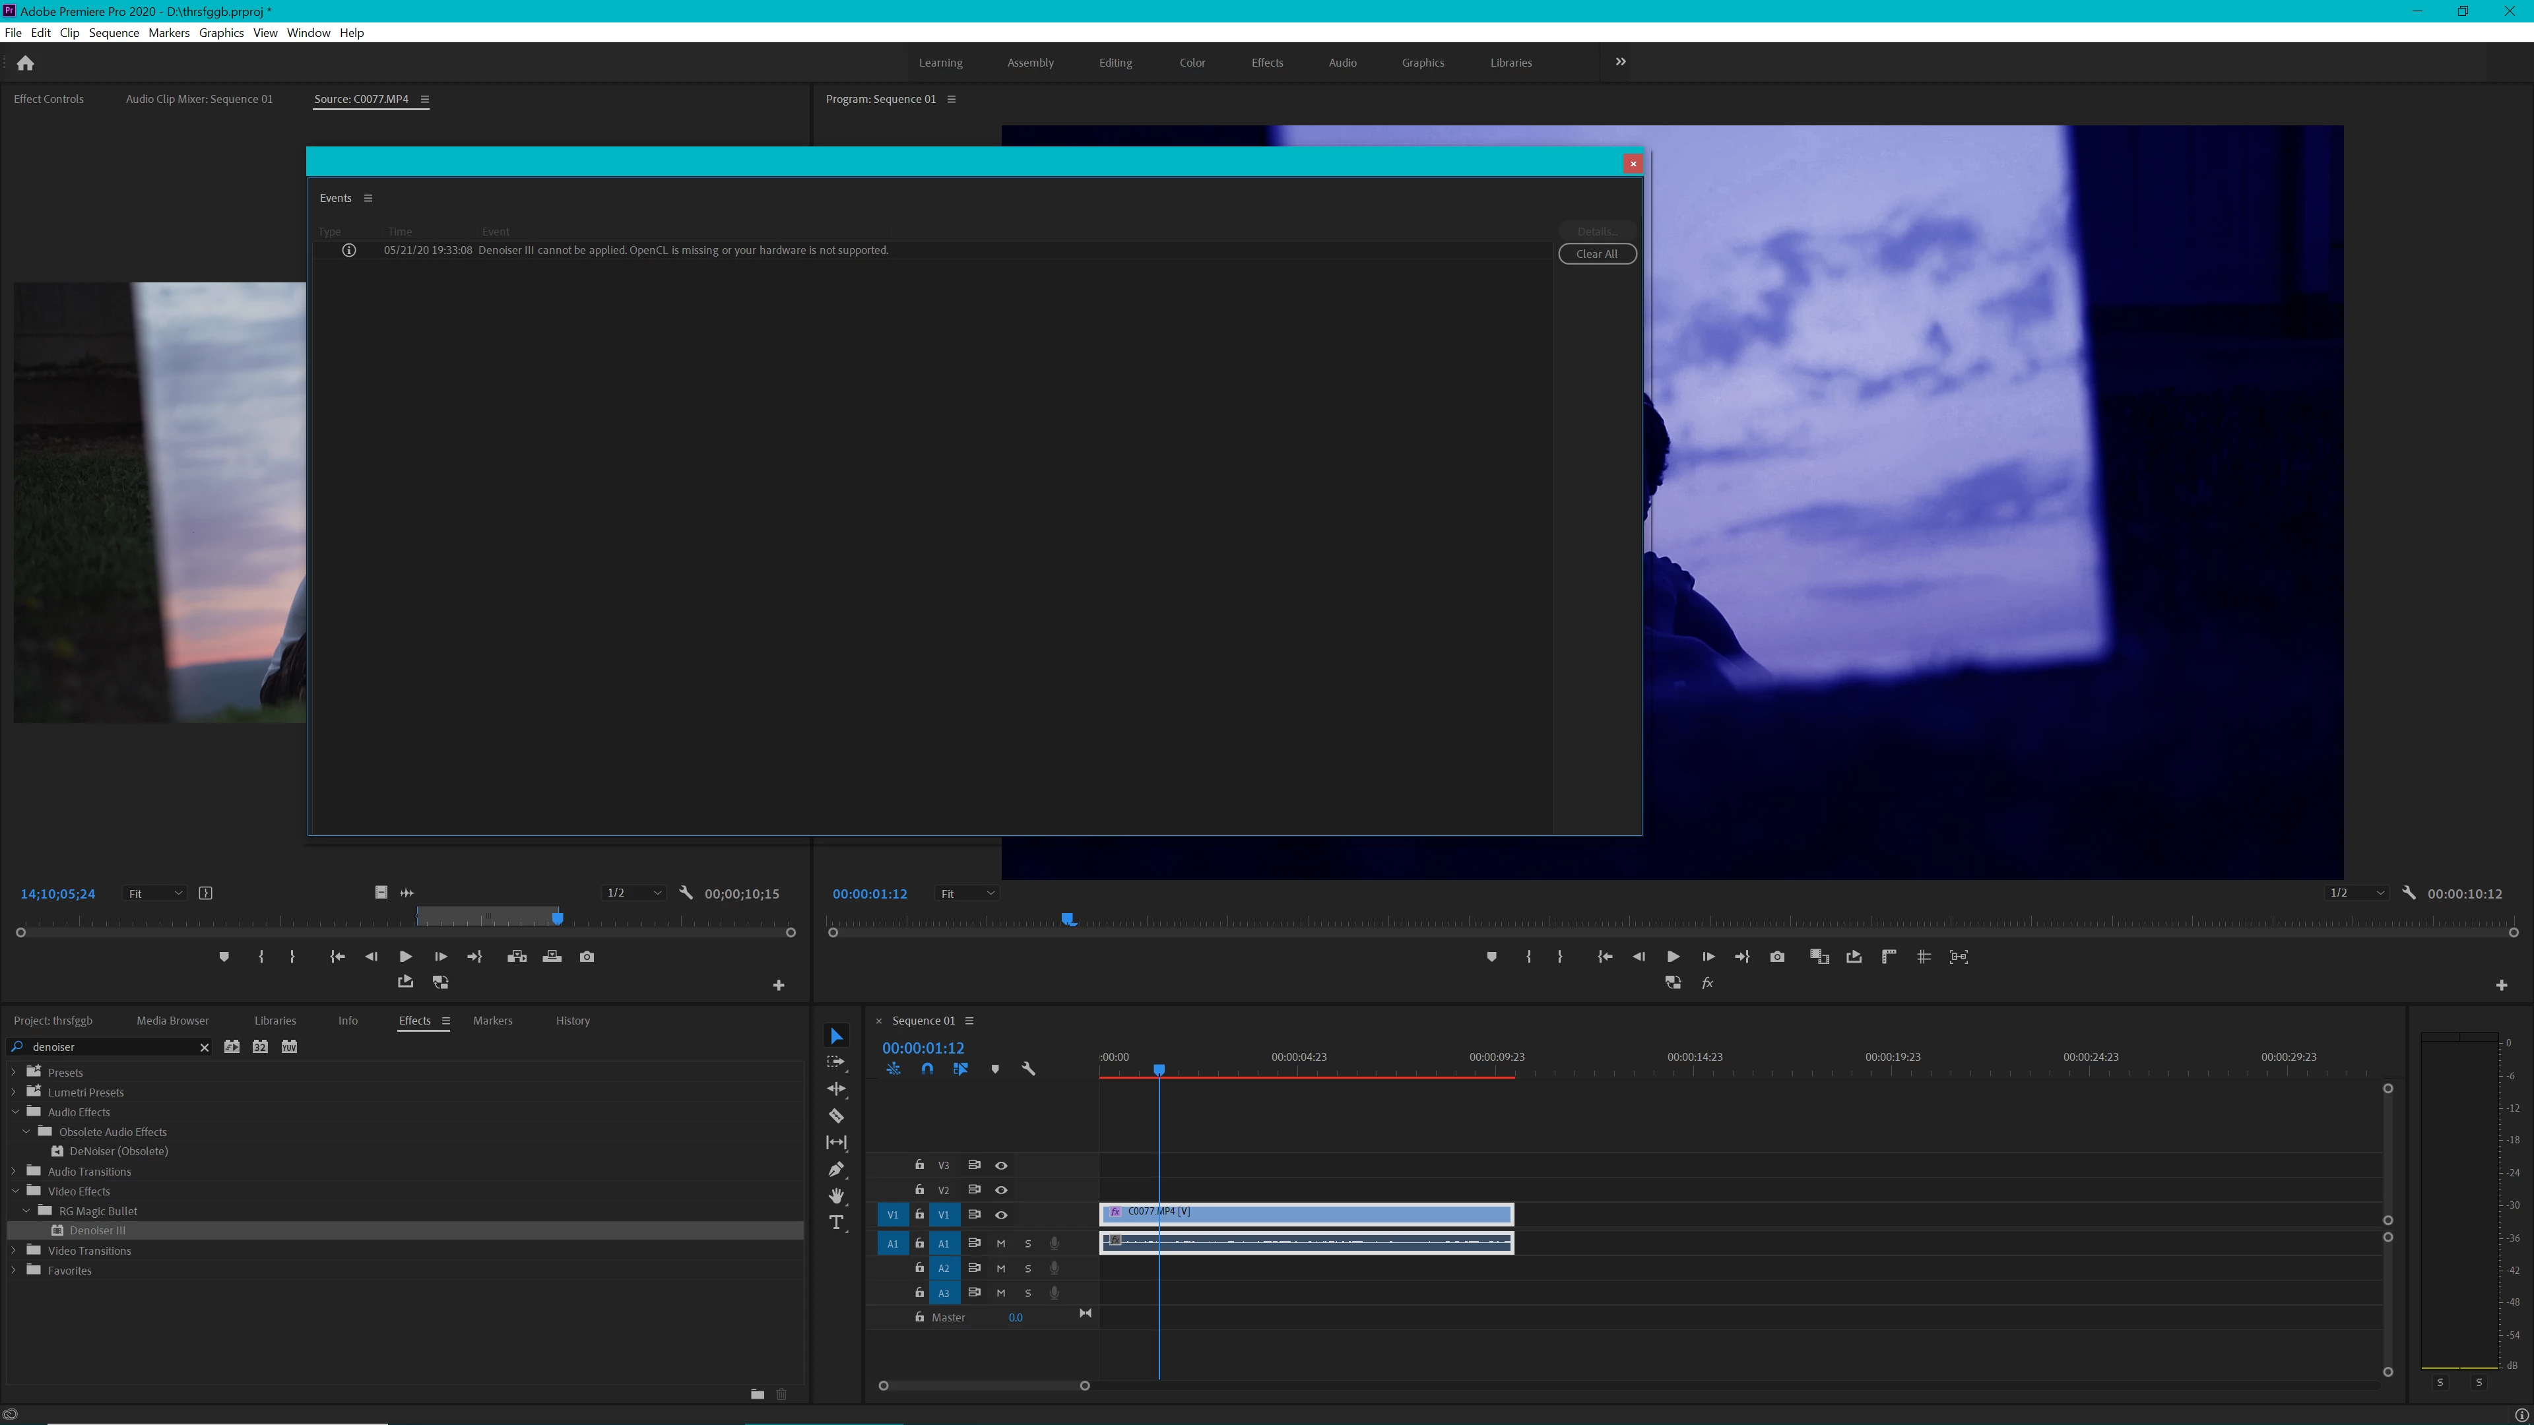Hide track V1 output with eye icon
The image size is (2534, 1425).
click(x=1002, y=1215)
